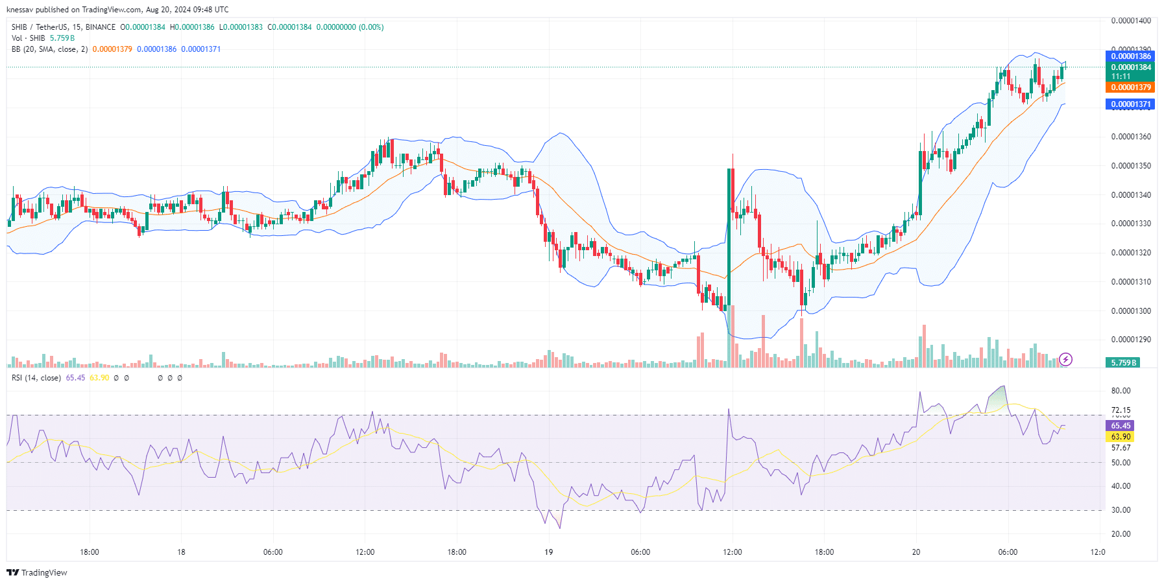Click the 20.00 RSI axis label
1164x584 pixels.
[x=1121, y=534]
